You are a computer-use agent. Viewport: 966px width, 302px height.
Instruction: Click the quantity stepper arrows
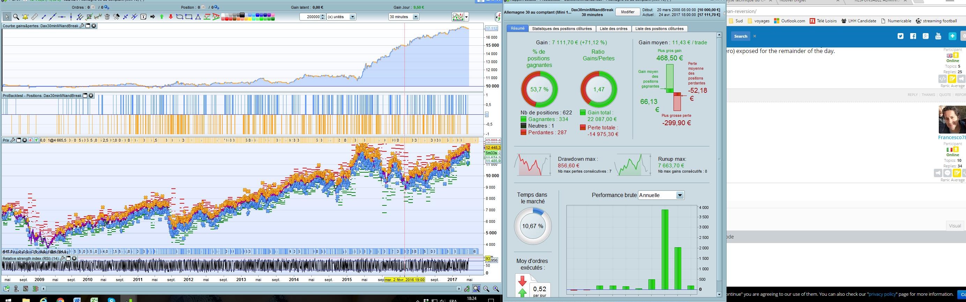pyautogui.click(x=323, y=17)
